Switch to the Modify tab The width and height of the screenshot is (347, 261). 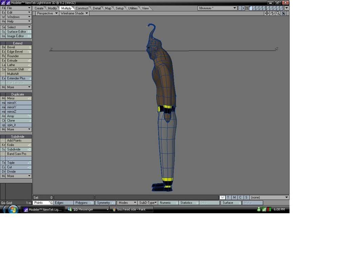(52, 8)
